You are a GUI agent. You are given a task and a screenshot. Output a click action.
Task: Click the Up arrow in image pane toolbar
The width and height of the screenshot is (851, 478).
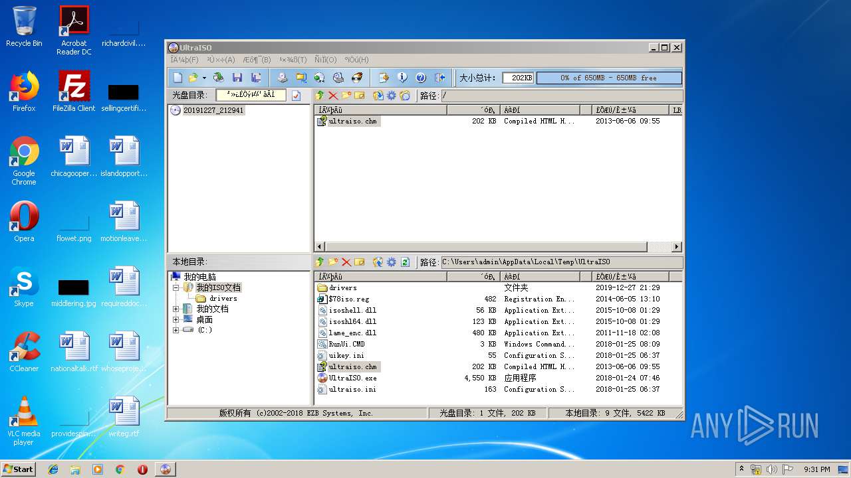[x=320, y=96]
